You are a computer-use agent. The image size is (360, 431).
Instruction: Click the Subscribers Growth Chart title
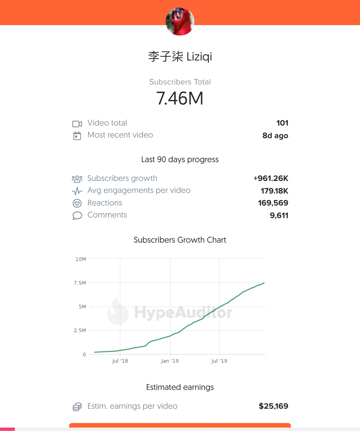(x=180, y=240)
